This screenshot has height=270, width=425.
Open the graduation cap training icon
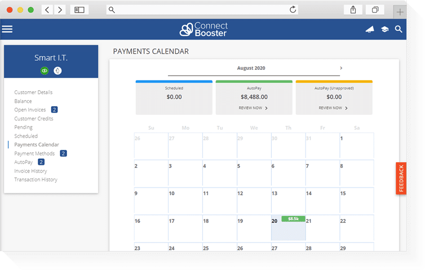point(385,29)
